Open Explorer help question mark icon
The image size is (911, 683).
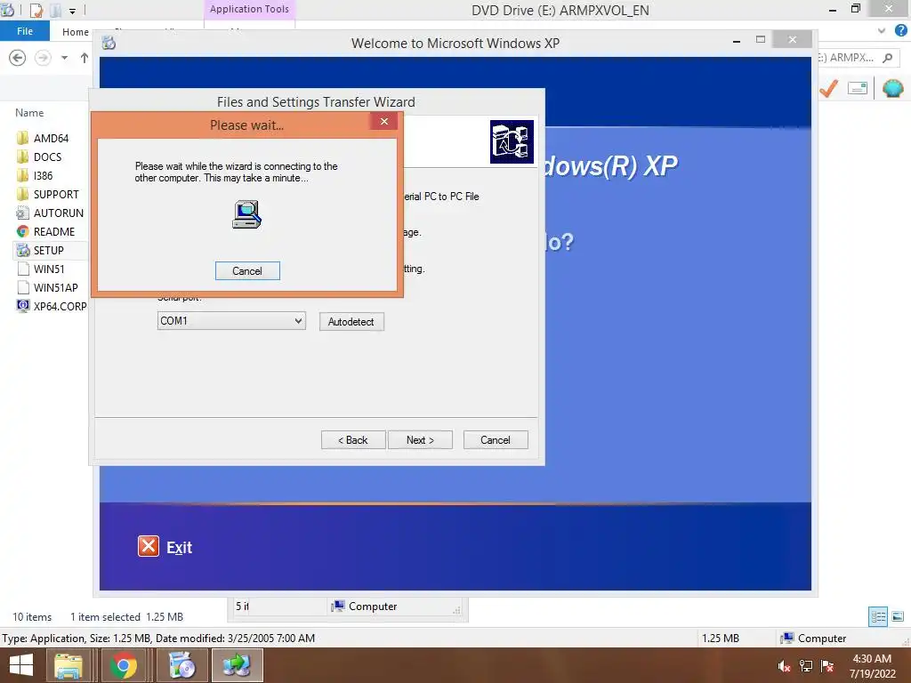point(901,31)
